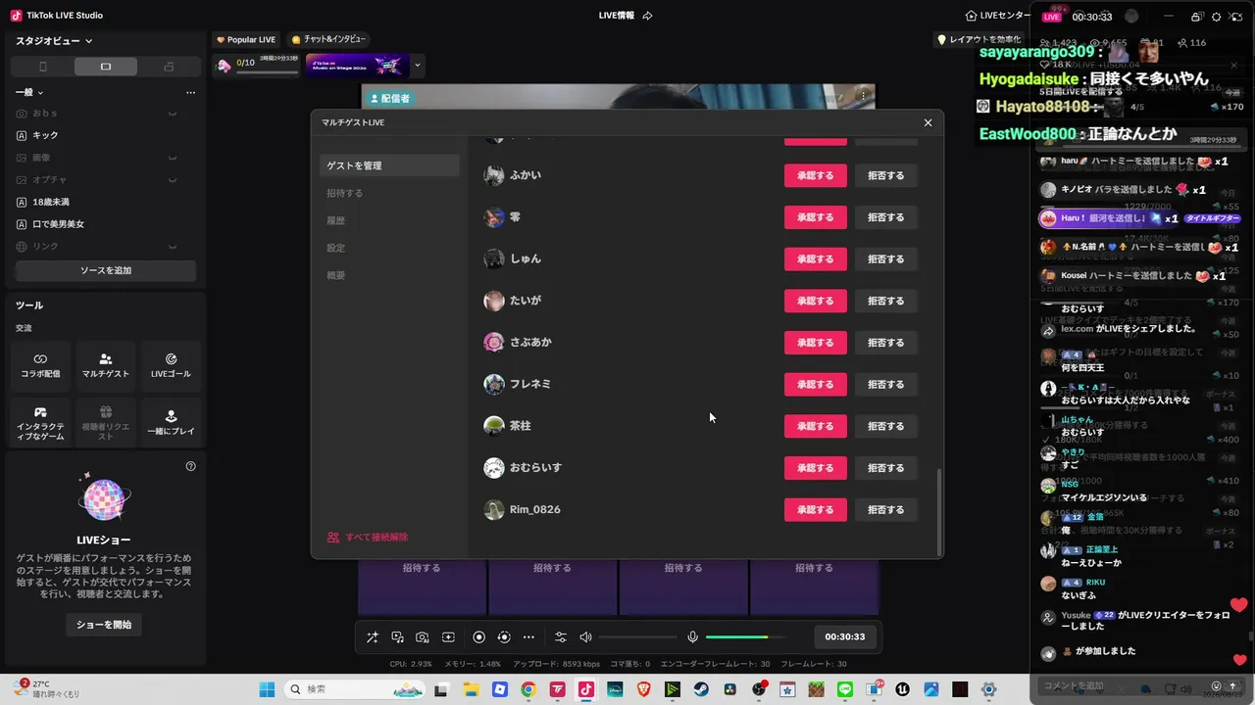Approve guest Rim_0826
Viewport: 1255px width, 705px height.
click(816, 509)
